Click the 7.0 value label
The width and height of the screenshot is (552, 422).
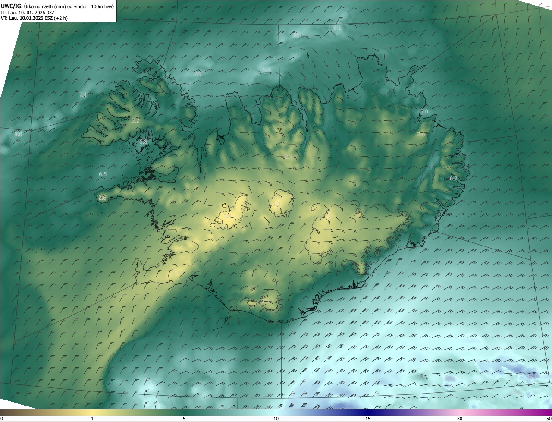click(424, 111)
